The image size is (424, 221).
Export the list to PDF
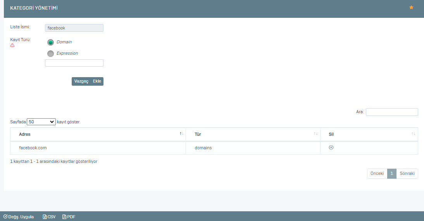pos(69,217)
